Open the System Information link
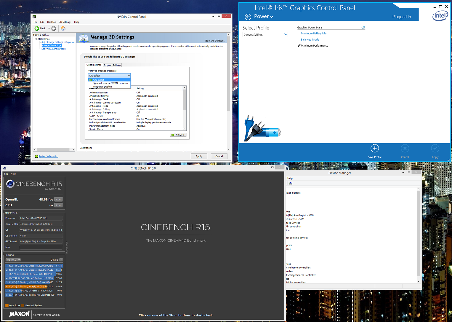Screen dimensions: 452x322 (48, 156)
